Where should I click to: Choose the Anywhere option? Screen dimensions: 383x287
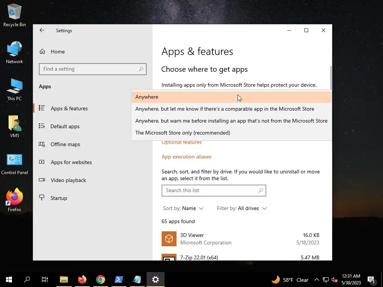tap(231, 97)
